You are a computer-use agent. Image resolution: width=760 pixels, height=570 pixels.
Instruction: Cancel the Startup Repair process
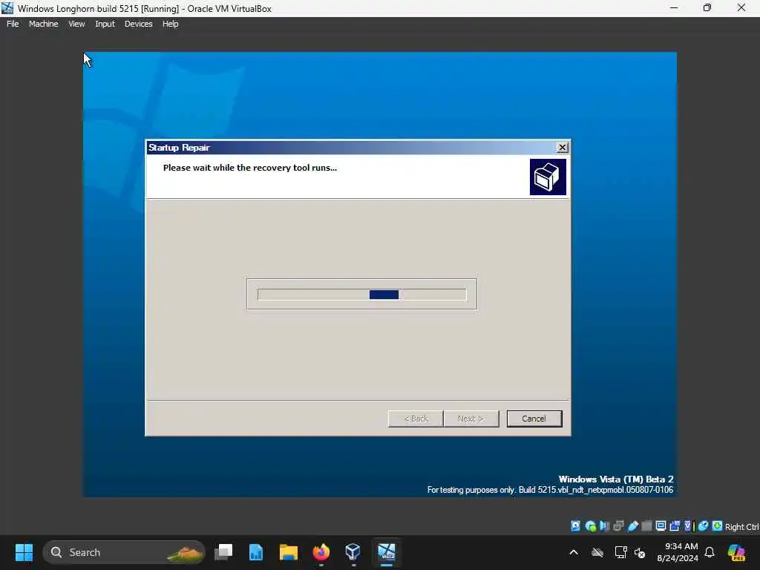click(x=534, y=419)
